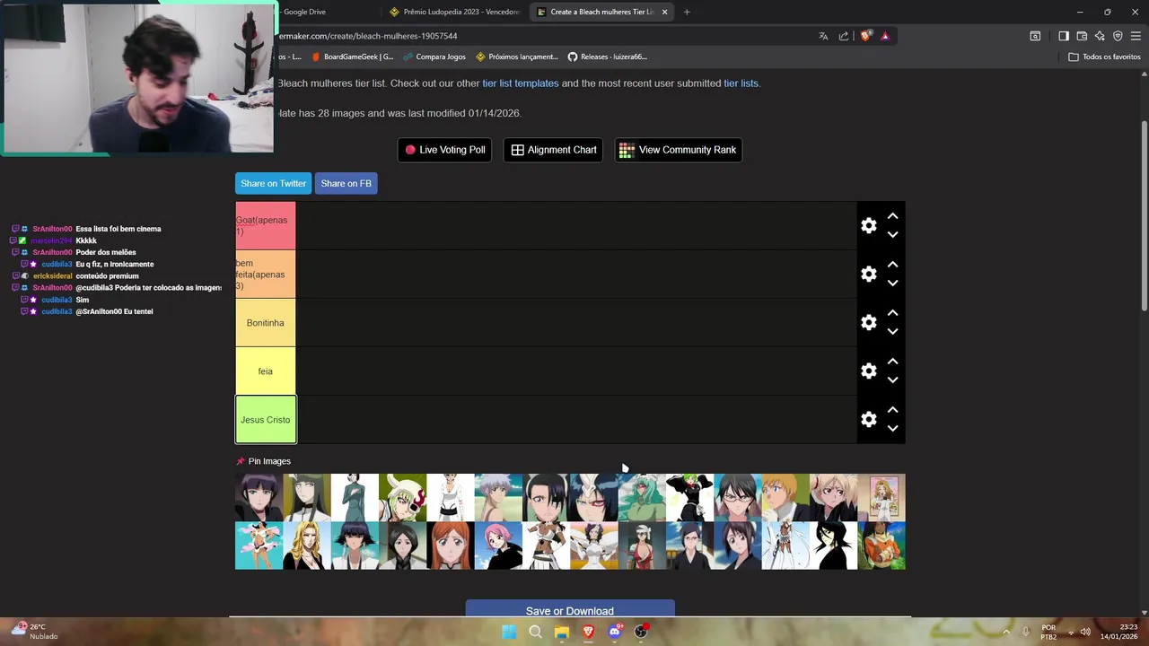
Task: Move feia tier row down
Action: (x=892, y=380)
